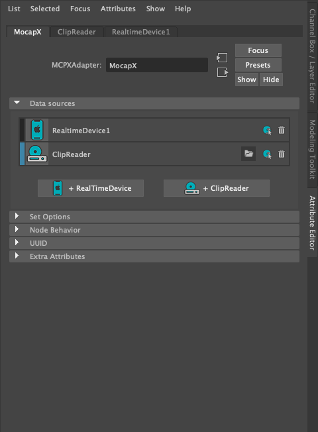Delete the RealtimeDevice1 data source
The height and width of the screenshot is (432, 318).
click(x=282, y=130)
